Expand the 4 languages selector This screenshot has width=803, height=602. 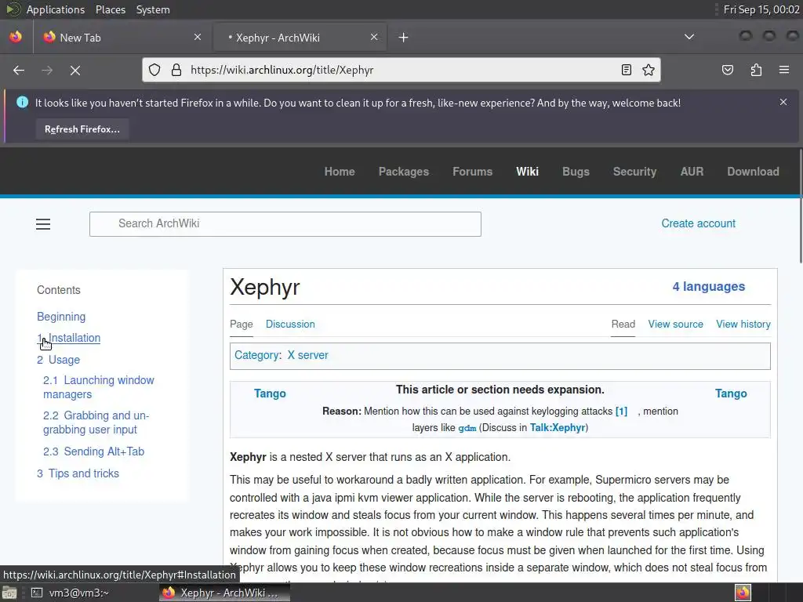click(x=709, y=287)
